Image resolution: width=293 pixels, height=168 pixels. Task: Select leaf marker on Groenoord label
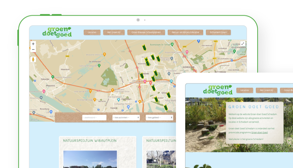[142, 75]
